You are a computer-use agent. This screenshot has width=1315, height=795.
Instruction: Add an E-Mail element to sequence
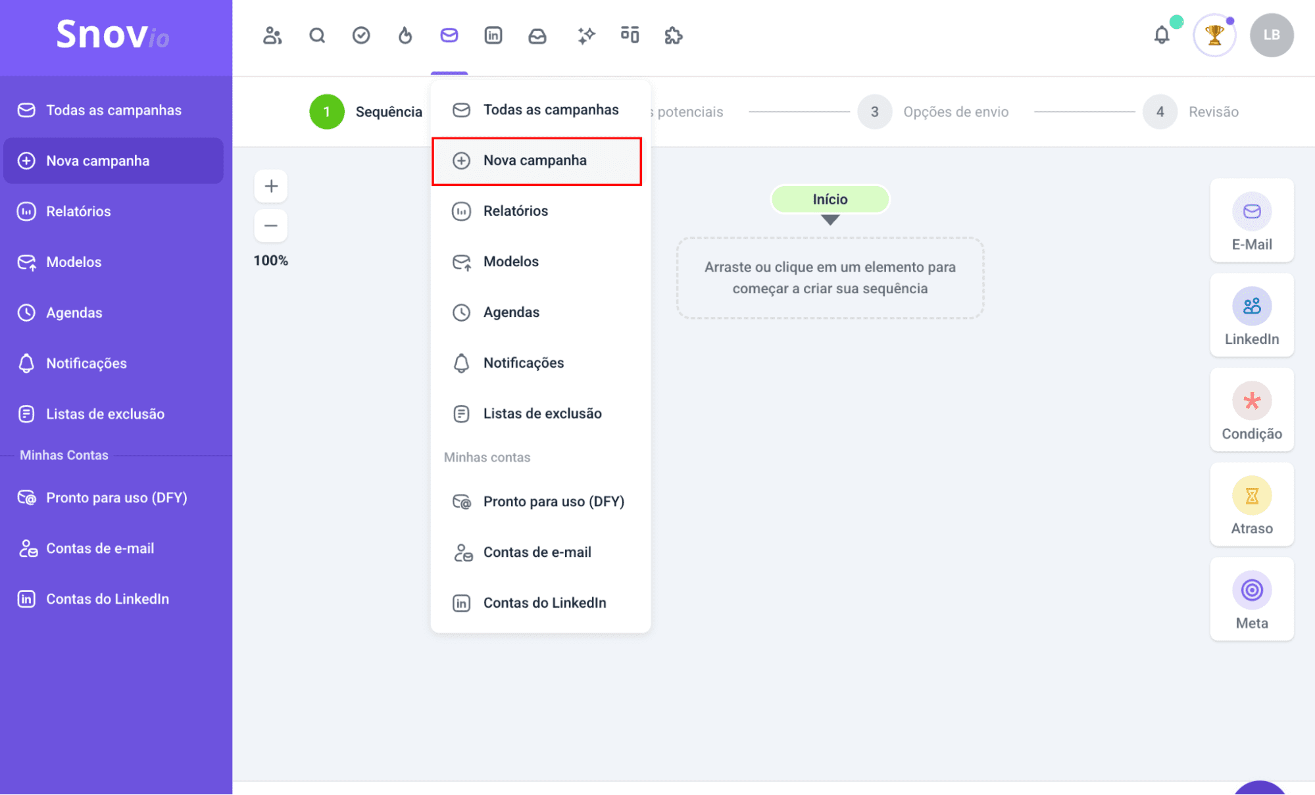click(x=1252, y=220)
